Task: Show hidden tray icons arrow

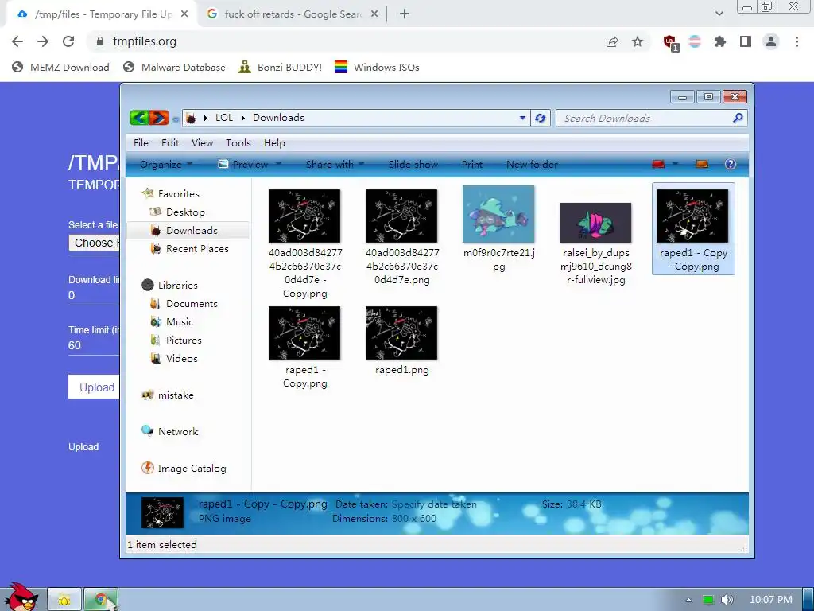Action: click(x=688, y=600)
